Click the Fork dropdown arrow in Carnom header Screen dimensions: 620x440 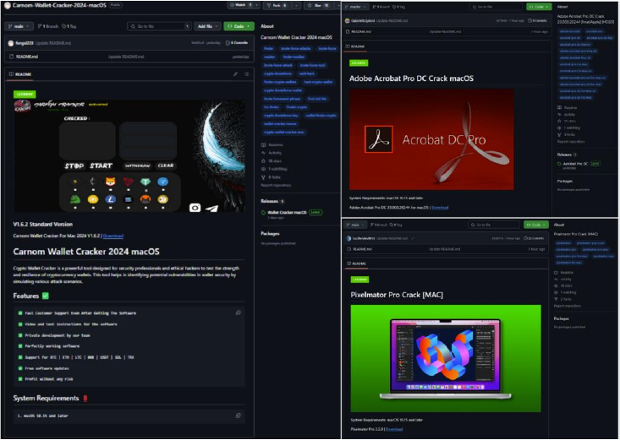coord(295,5)
